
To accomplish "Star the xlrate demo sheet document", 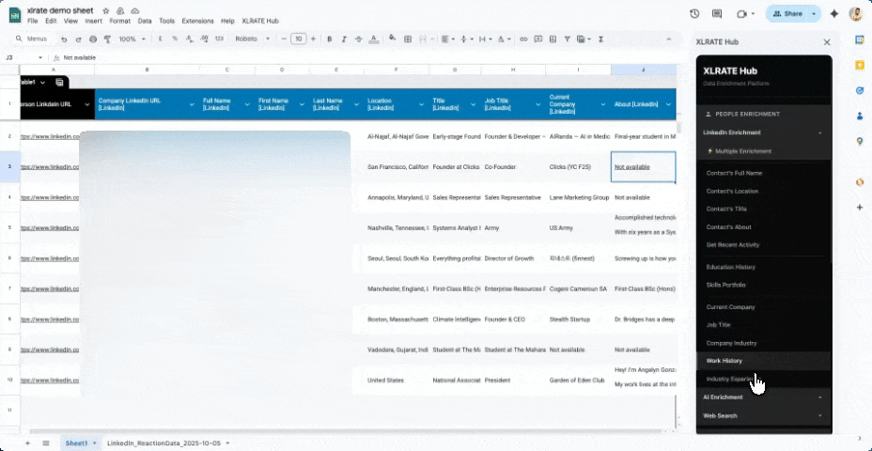I will [105, 11].
